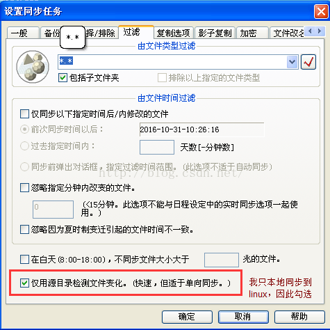330x330 pixels.
Task: Enable 仅同步以下指定时间后/内修改的文件 checkbox
Action: click(x=24, y=114)
